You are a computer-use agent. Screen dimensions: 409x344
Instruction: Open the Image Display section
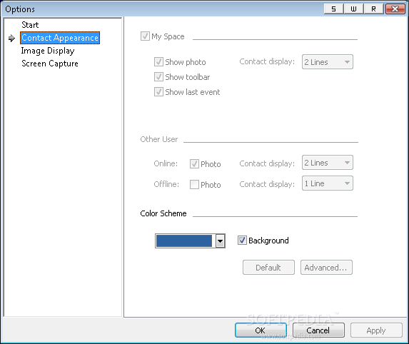click(x=48, y=51)
